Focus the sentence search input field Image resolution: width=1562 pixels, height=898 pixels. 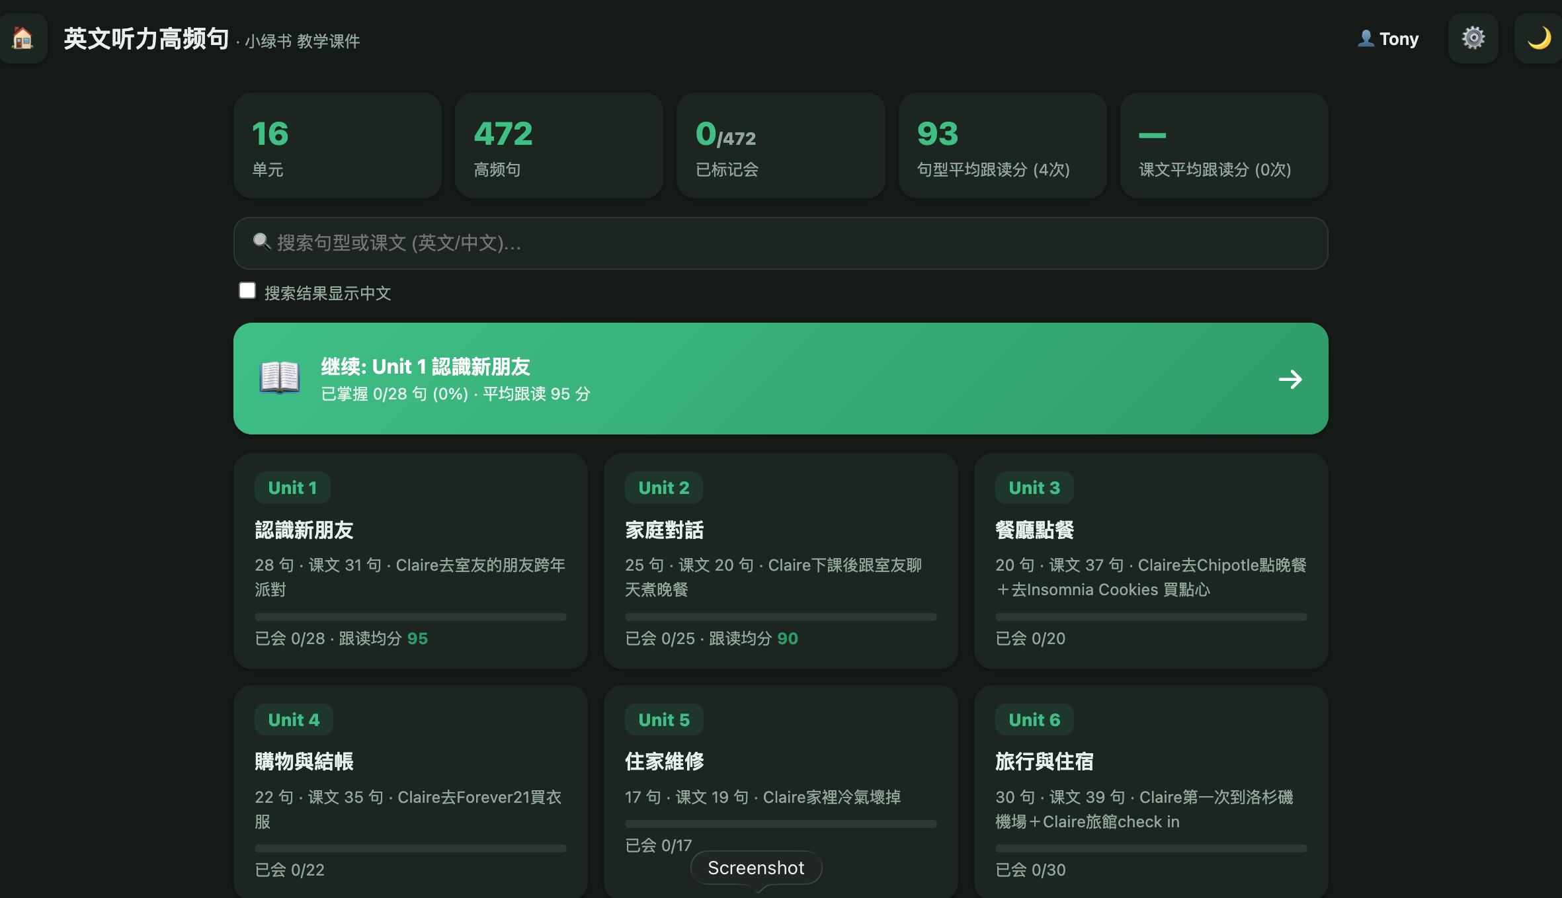(x=780, y=243)
